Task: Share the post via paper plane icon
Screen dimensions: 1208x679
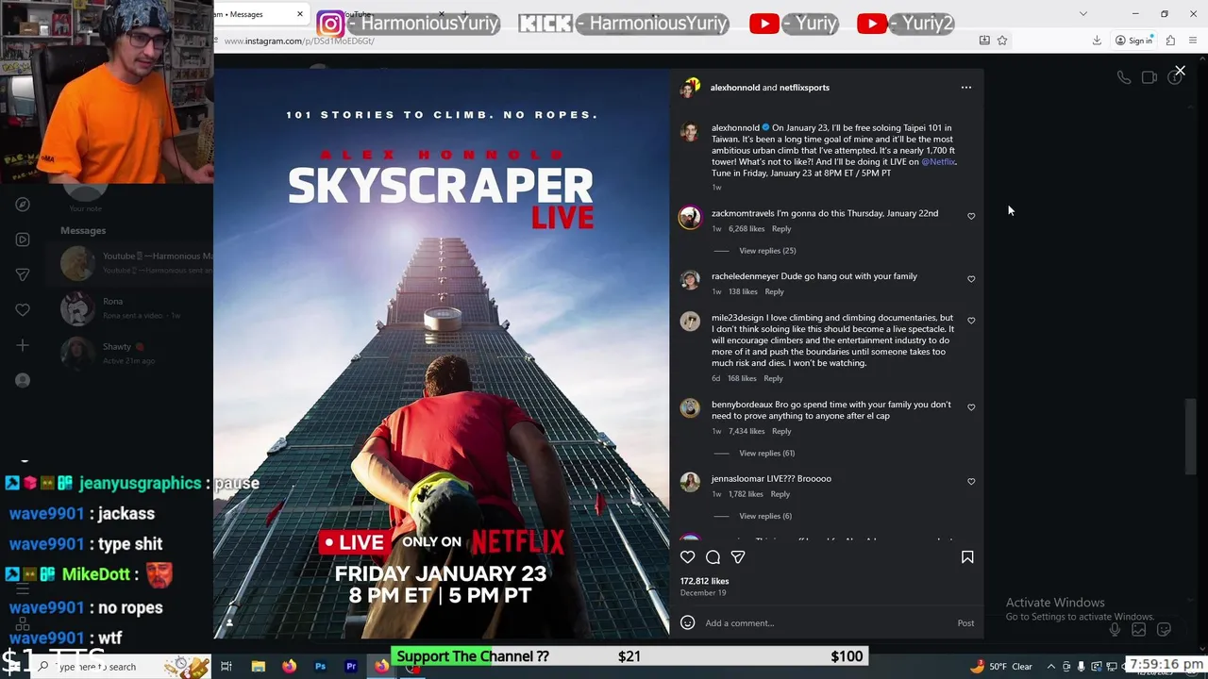Action: coord(738,557)
